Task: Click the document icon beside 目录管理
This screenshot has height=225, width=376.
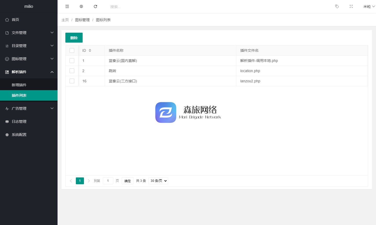Action: coord(7,46)
